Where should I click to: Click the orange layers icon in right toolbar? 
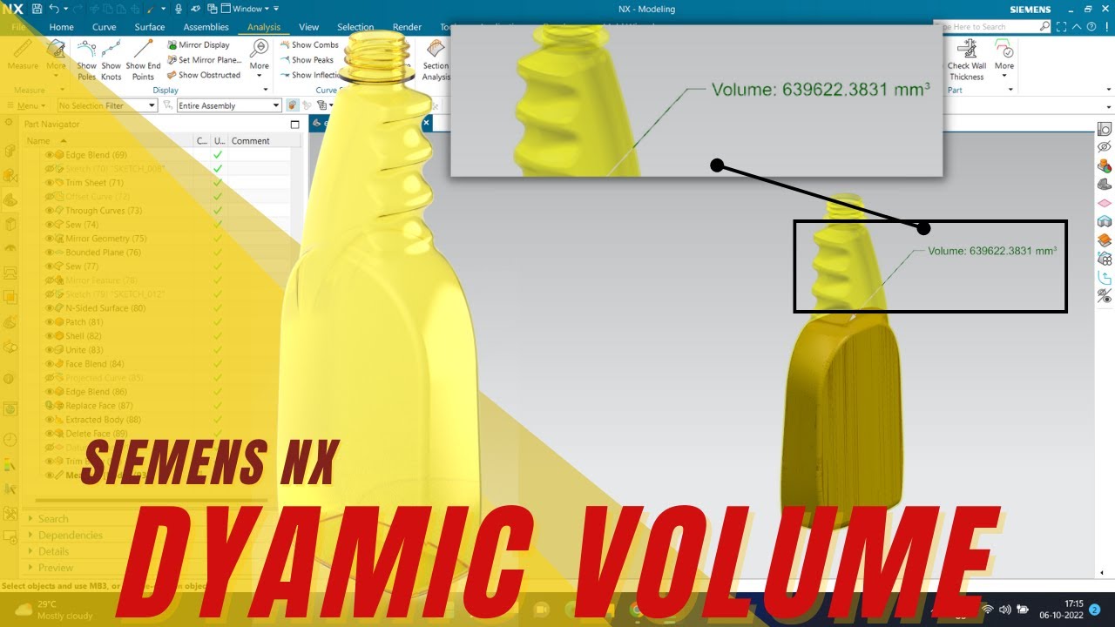click(1105, 240)
